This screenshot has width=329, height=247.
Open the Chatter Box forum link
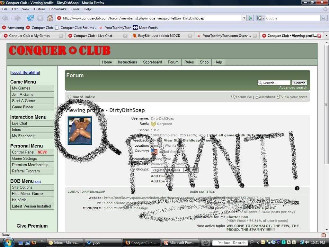(x=237, y=217)
